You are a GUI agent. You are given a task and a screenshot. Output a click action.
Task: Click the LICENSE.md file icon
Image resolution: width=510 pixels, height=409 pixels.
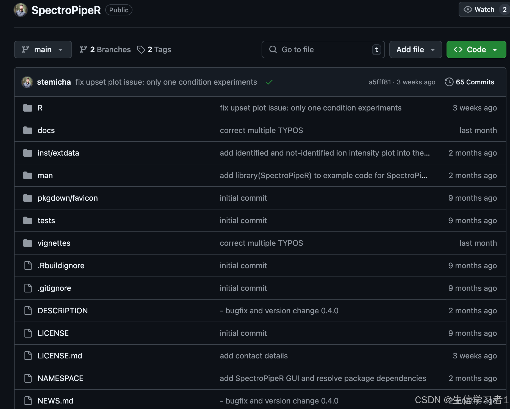point(28,356)
